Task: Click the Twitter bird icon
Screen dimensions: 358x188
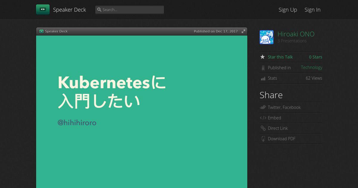Action: pyautogui.click(x=263, y=107)
